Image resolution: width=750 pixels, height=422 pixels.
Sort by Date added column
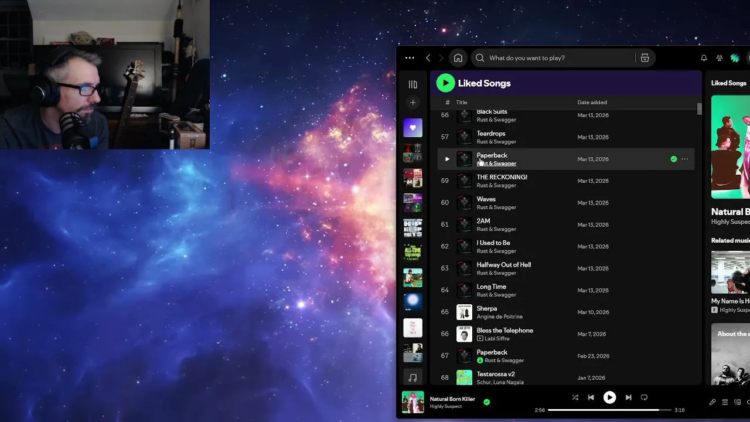click(592, 103)
